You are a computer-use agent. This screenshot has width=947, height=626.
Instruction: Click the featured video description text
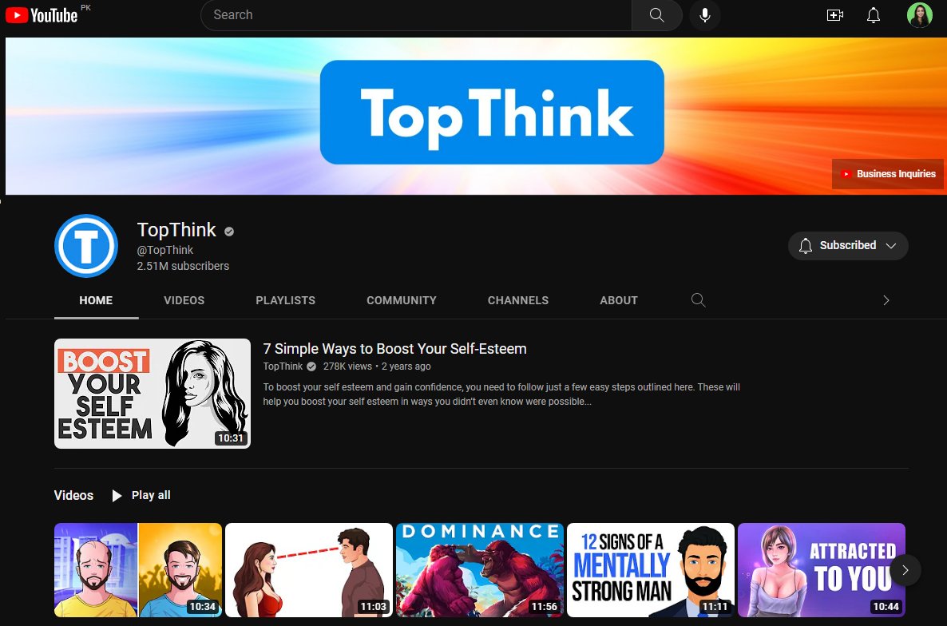click(501, 394)
